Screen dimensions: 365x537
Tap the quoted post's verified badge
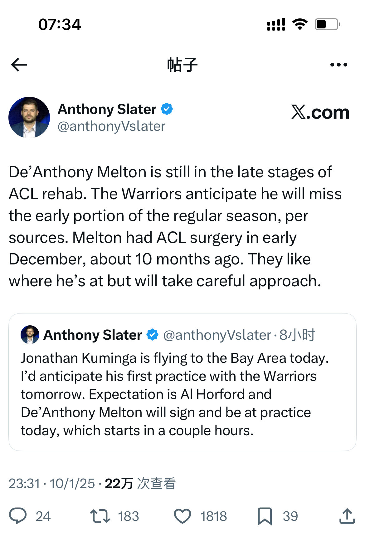pos(153,335)
